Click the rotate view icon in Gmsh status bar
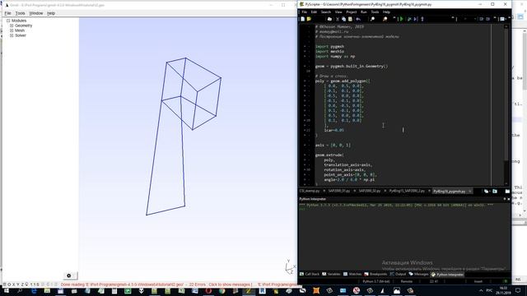The image size is (527, 296). pos(27,284)
